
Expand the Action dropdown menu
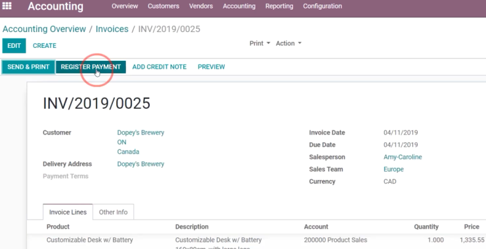coord(288,44)
